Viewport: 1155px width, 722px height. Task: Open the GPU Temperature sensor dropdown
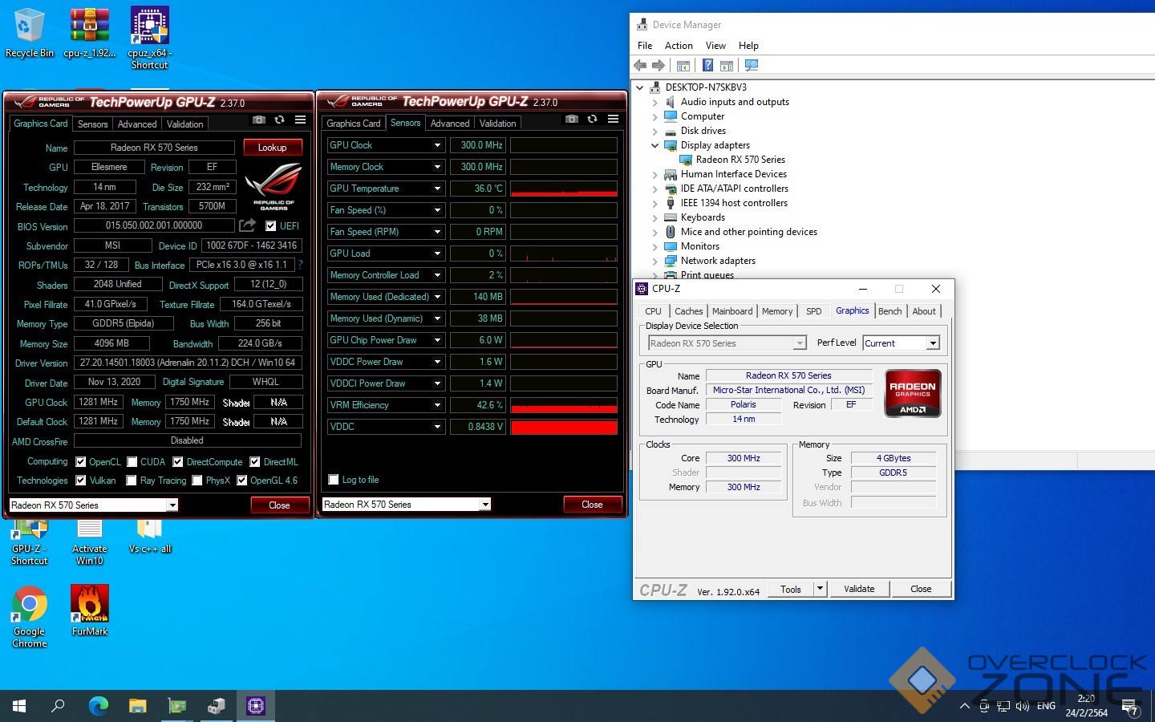437,189
